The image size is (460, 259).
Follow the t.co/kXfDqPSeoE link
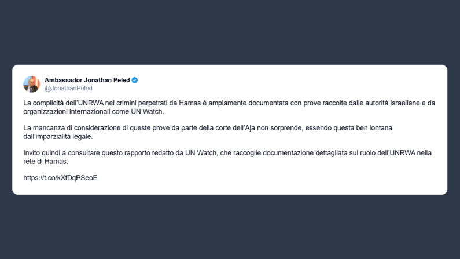(60, 178)
